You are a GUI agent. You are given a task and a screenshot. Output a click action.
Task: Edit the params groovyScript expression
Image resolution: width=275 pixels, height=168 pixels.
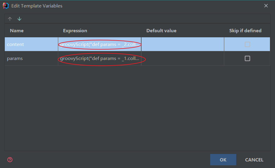pyautogui.click(x=100, y=58)
